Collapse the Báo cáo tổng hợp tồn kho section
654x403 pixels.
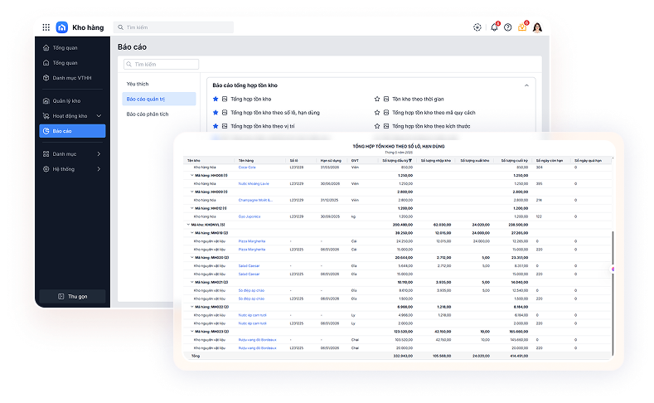[526, 85]
